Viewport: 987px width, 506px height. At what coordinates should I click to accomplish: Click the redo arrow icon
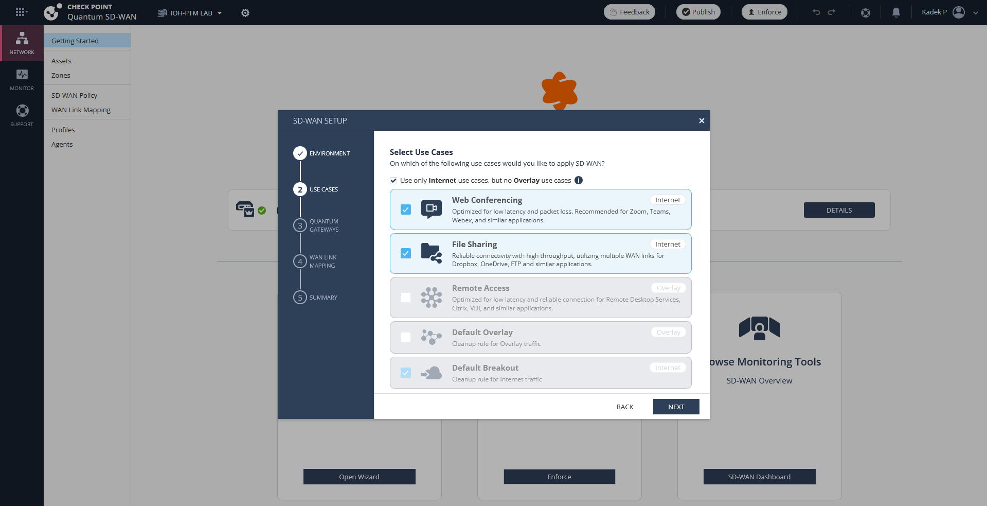click(832, 12)
